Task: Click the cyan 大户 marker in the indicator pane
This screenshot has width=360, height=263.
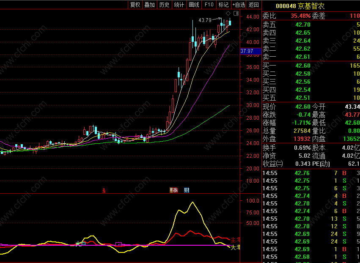Action: tap(80, 244)
